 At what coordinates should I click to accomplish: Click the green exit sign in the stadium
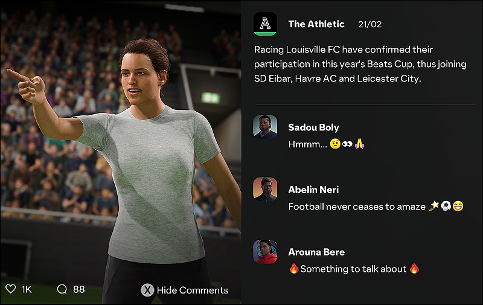pos(211,98)
